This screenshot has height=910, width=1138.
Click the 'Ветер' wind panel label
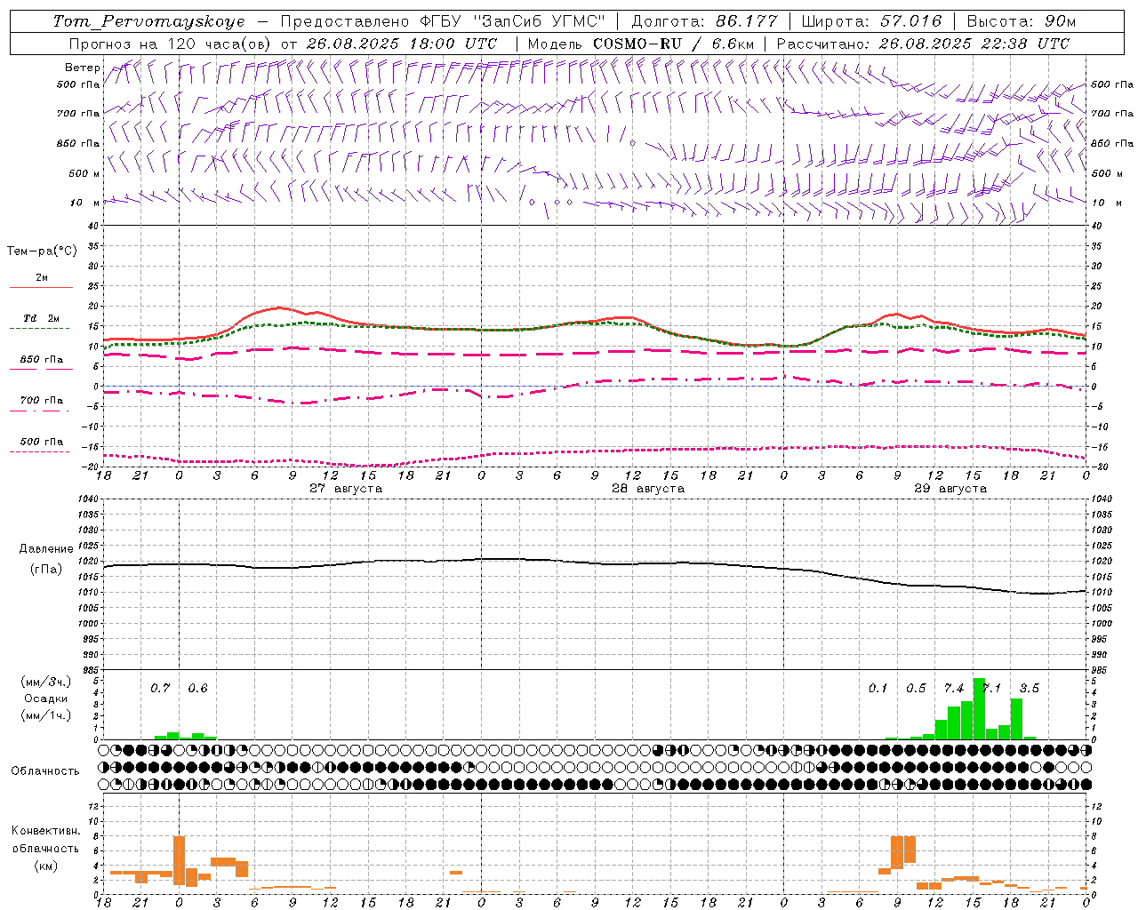83,68
